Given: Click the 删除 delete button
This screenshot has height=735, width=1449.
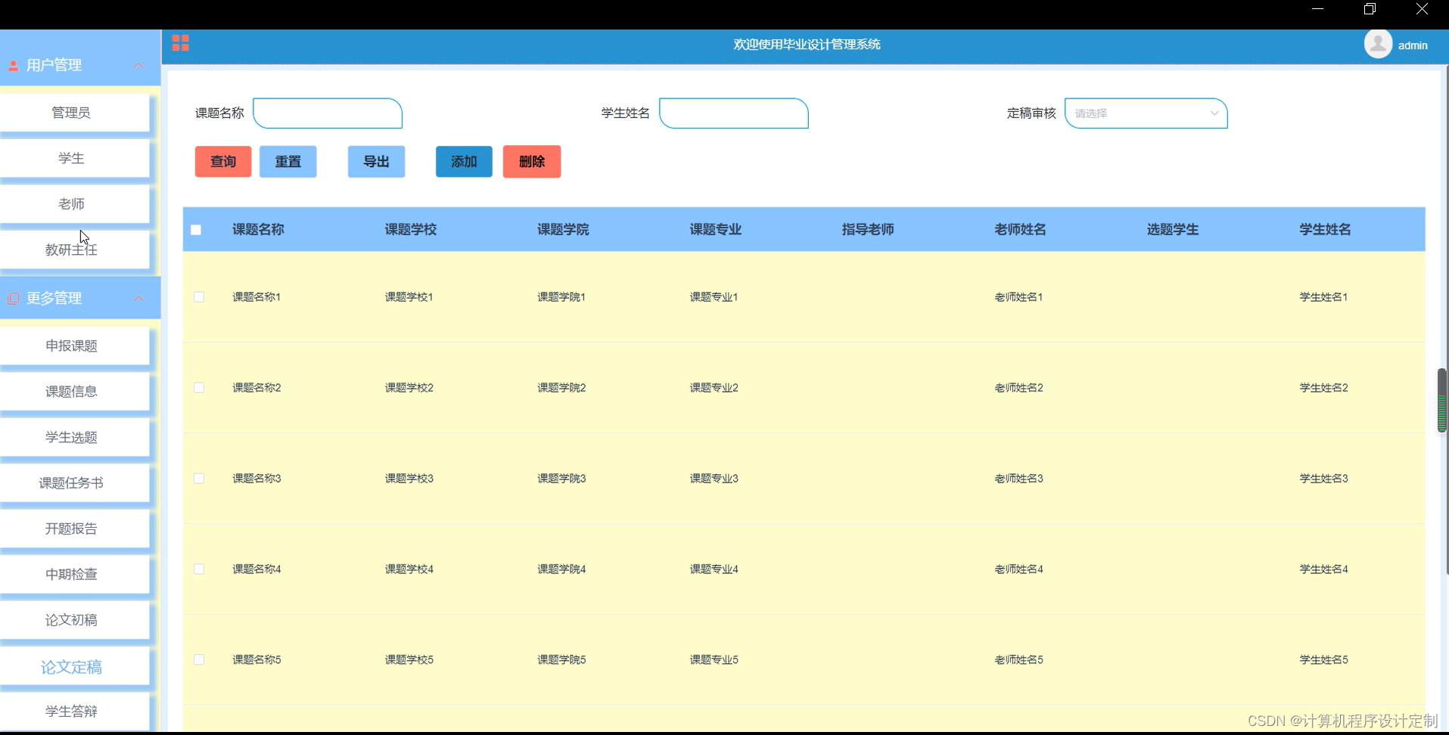Looking at the screenshot, I should tap(532, 162).
